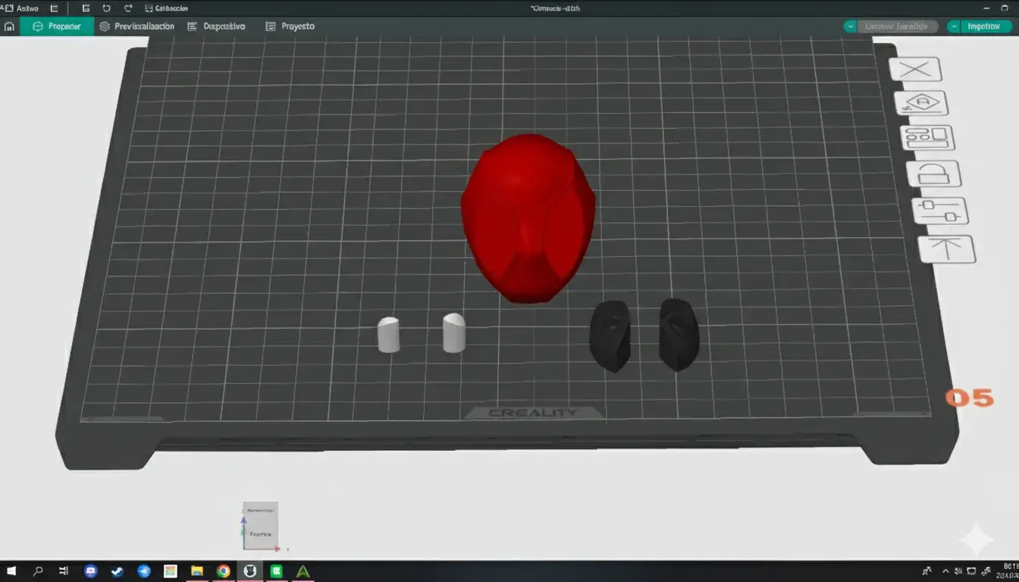Undo the last action

click(x=106, y=8)
